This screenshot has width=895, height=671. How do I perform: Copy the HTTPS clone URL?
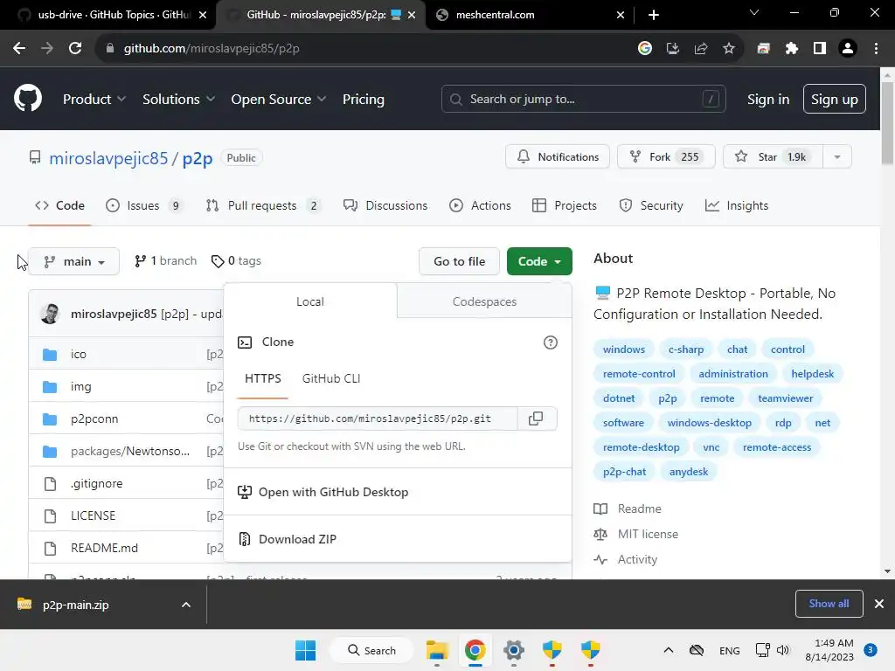[536, 419]
